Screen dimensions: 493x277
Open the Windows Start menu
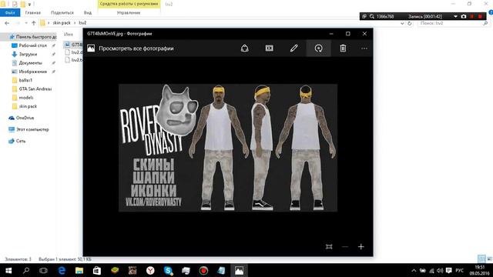pyautogui.click(x=8, y=270)
